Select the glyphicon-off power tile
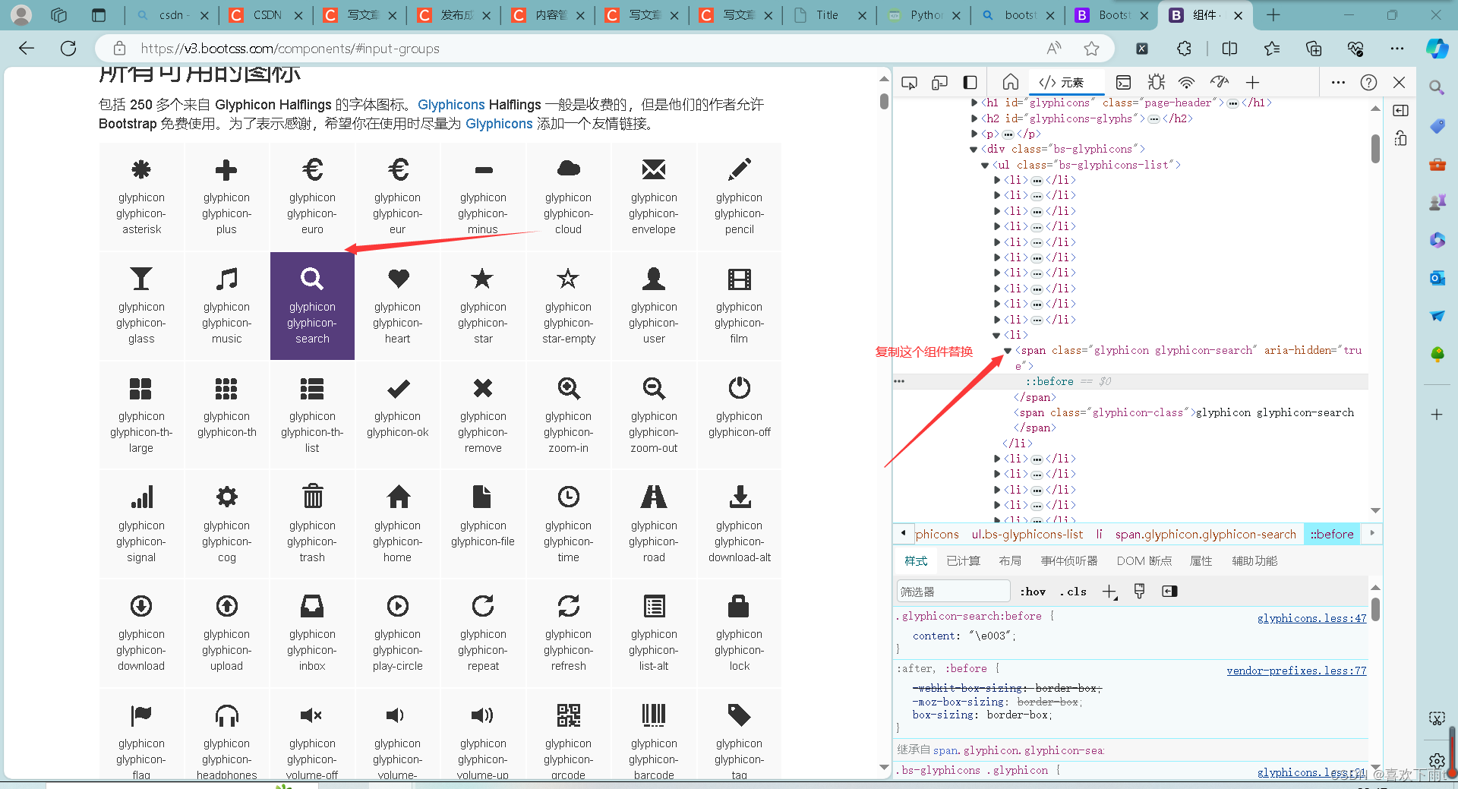 (739, 415)
